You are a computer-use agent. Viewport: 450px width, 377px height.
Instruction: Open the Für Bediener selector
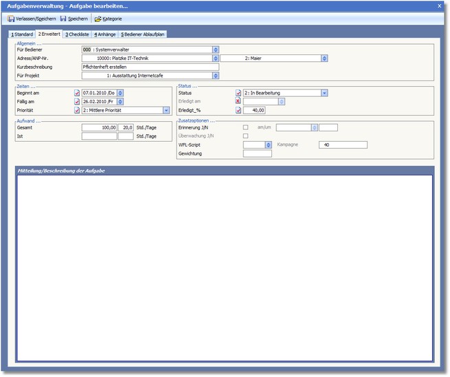click(x=216, y=50)
